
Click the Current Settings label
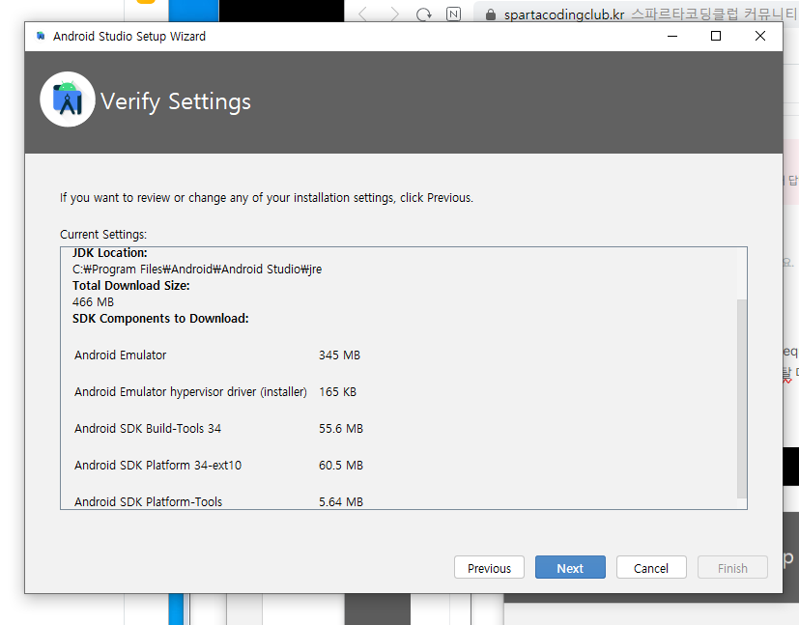pyautogui.click(x=103, y=235)
